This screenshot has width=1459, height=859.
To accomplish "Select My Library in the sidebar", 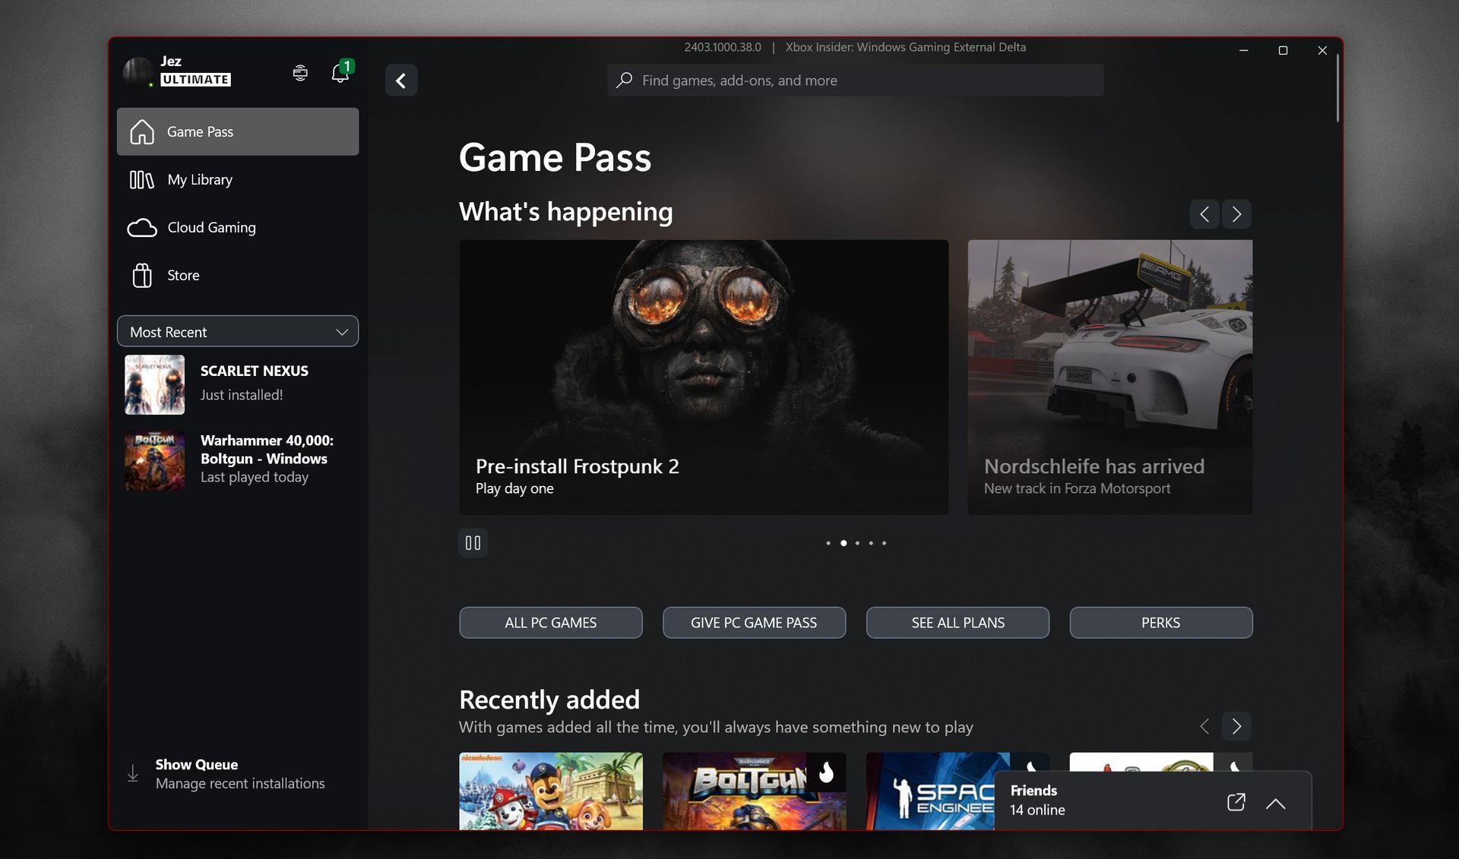I will (200, 179).
